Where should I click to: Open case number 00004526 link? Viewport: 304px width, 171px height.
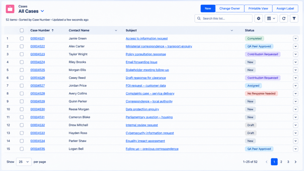(38, 78)
